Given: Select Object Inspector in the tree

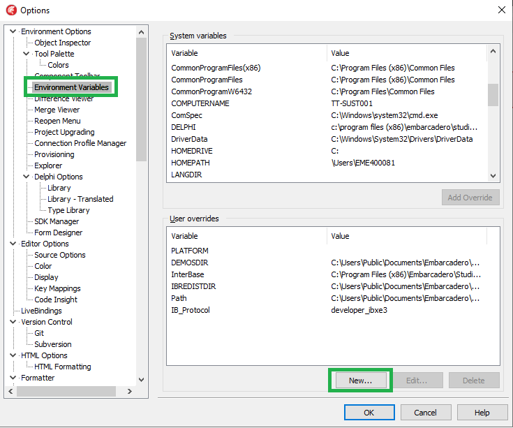Looking at the screenshot, I should coord(63,43).
